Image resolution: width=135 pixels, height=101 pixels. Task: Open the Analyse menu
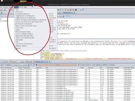point(5,7)
